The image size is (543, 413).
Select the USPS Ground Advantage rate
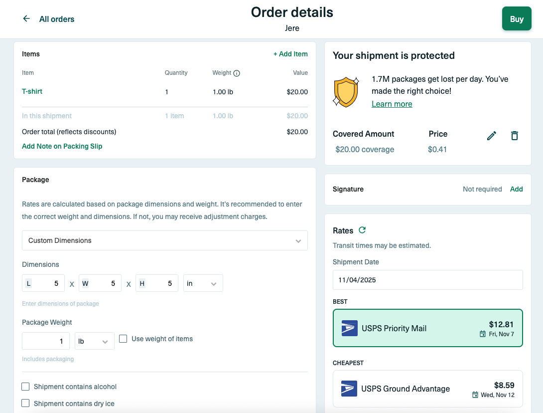tap(428, 389)
